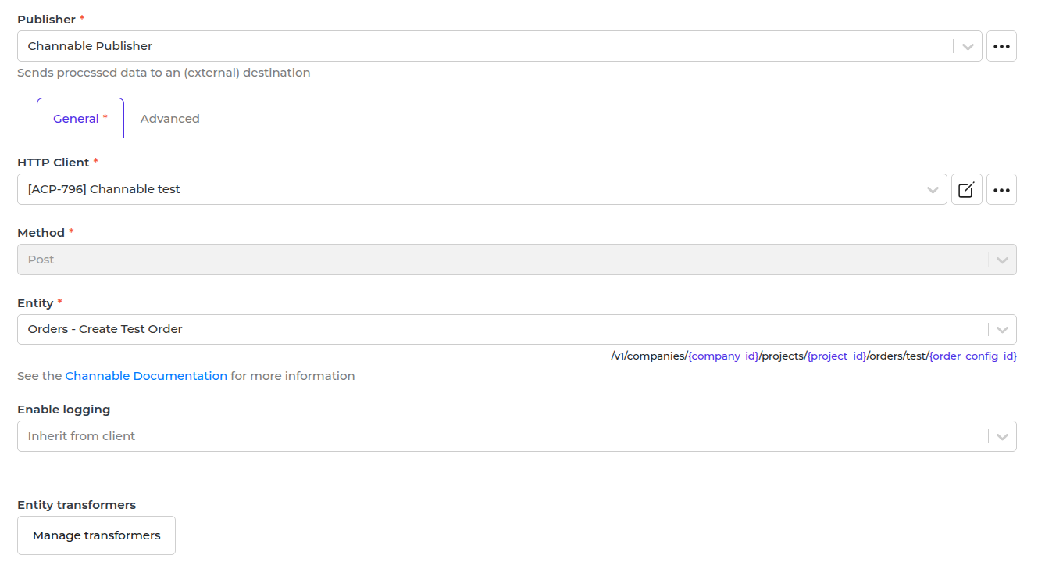Click the {order_config_id} path placeholder

[972, 356]
